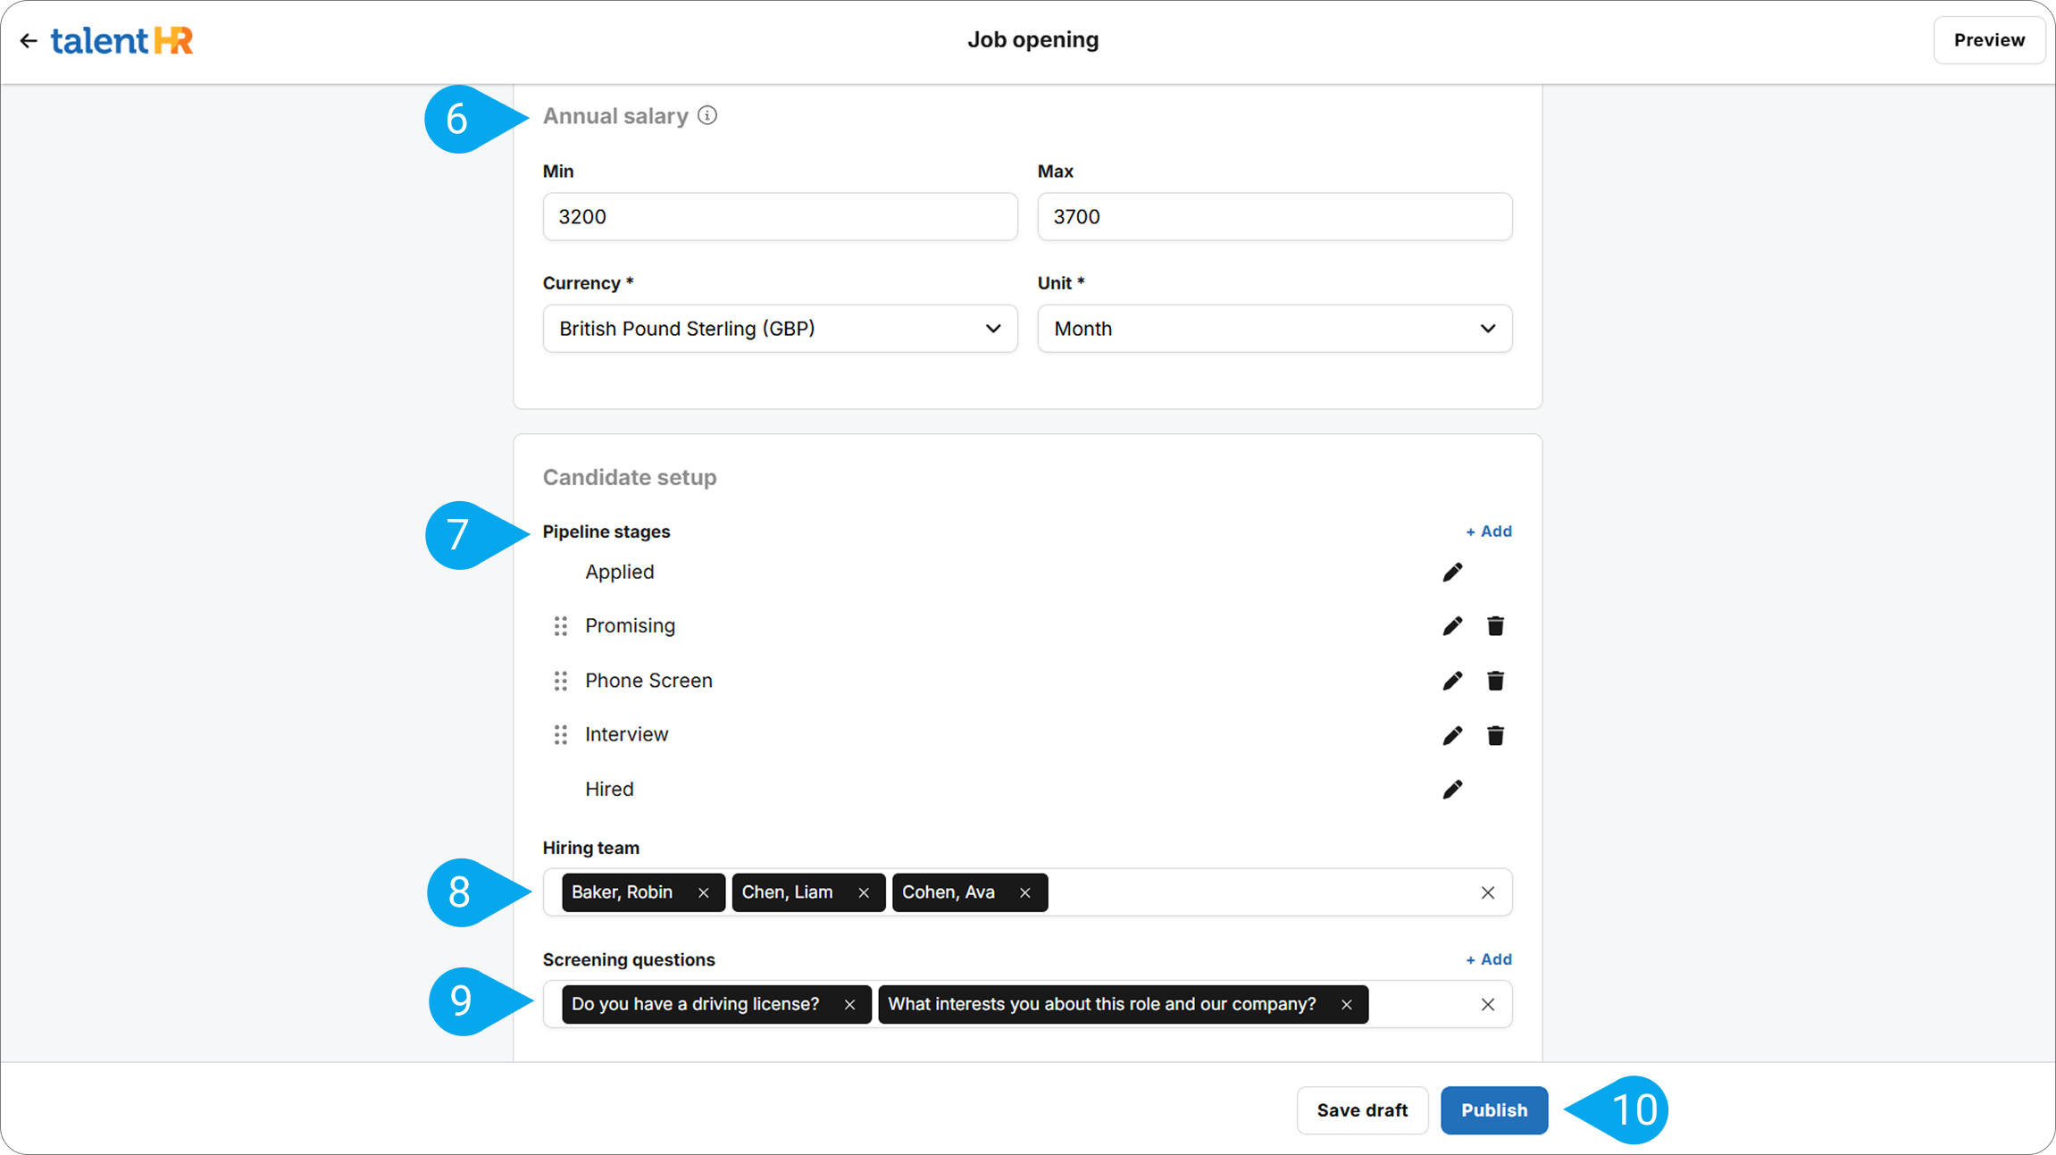Viewport: 2056px width, 1155px height.
Task: Remove Baker, Robin from hiring team
Action: [x=704, y=893]
